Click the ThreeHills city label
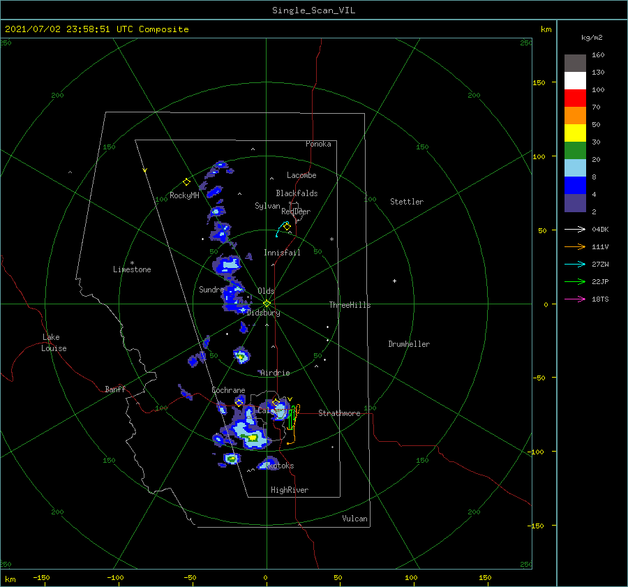This screenshot has width=628, height=587. tap(350, 305)
